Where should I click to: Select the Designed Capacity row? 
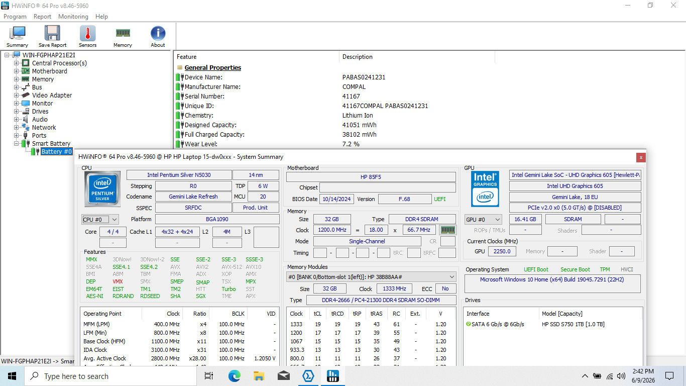tap(429, 125)
